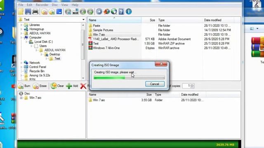264x148 pixels.
Task: Select the Test ZIP archive file
Action: [x=96, y=44]
